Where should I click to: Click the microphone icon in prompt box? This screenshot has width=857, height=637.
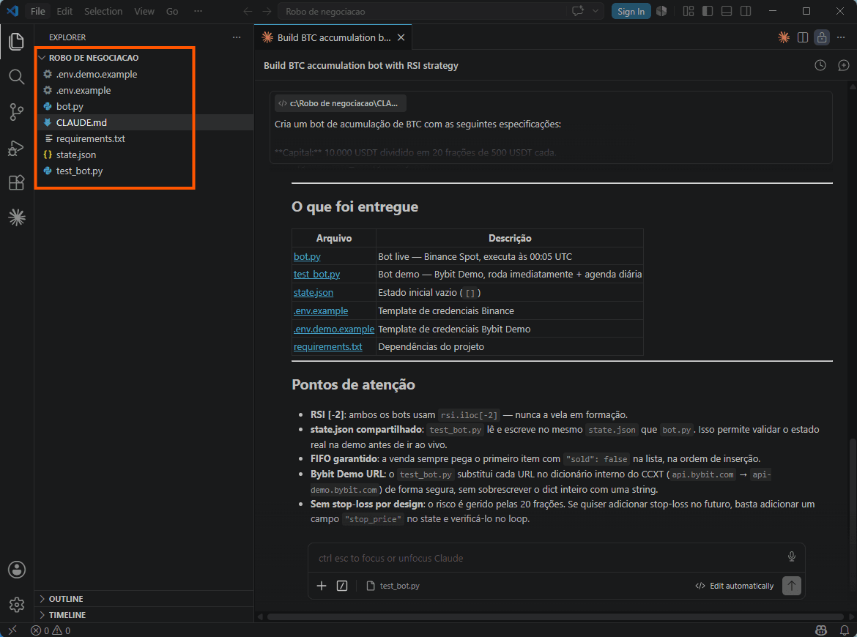pyautogui.click(x=791, y=556)
